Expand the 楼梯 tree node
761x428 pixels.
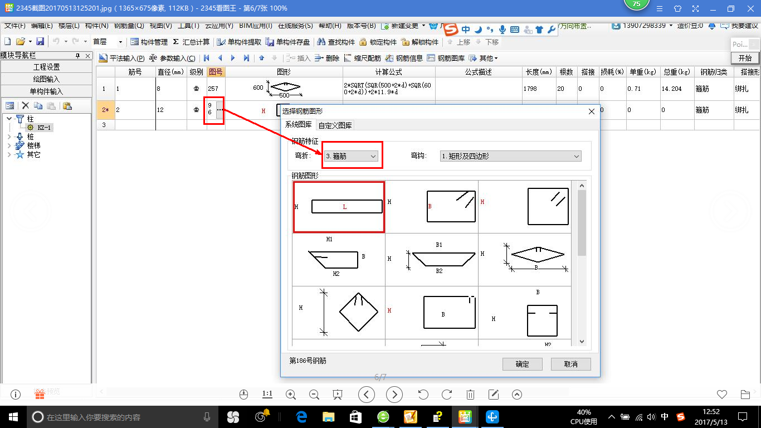[x=9, y=145]
